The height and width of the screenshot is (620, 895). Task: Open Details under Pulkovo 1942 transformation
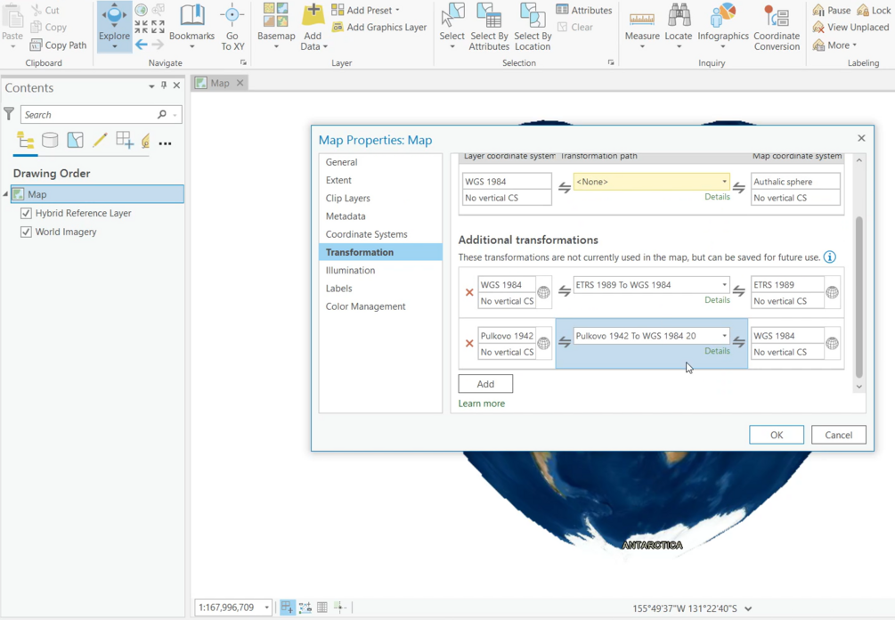click(717, 351)
